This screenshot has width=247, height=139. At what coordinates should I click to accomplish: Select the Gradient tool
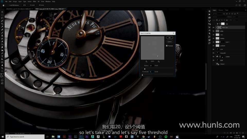(x=2, y=45)
